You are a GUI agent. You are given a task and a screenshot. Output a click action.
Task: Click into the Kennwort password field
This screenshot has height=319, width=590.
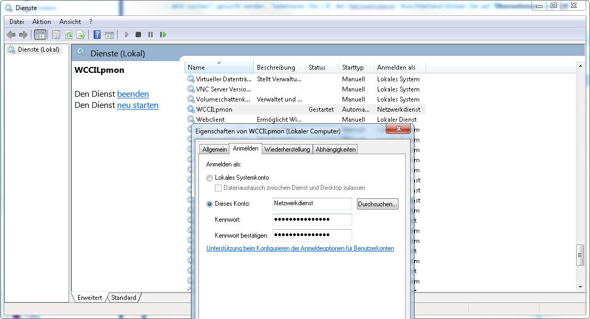tap(312, 220)
